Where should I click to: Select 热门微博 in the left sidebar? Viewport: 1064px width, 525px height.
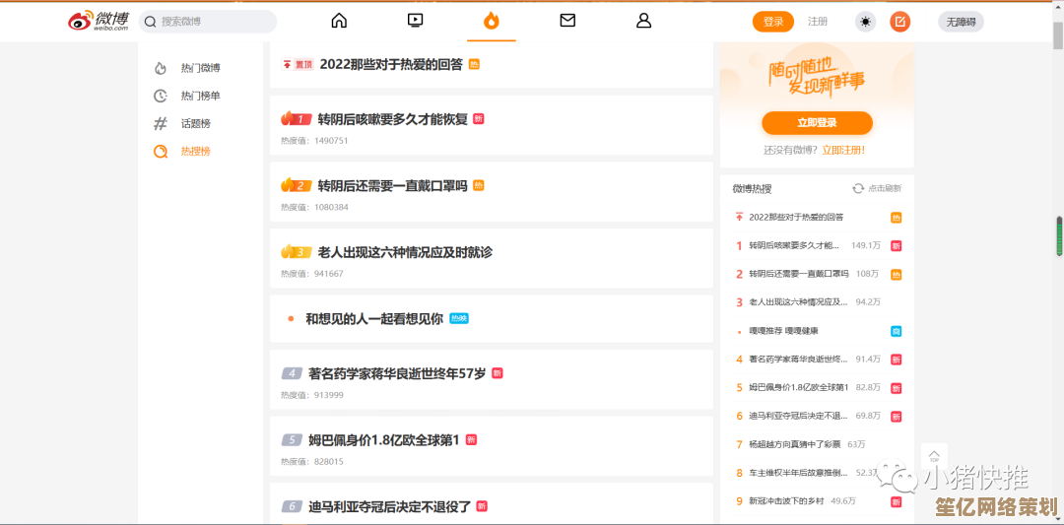click(200, 68)
